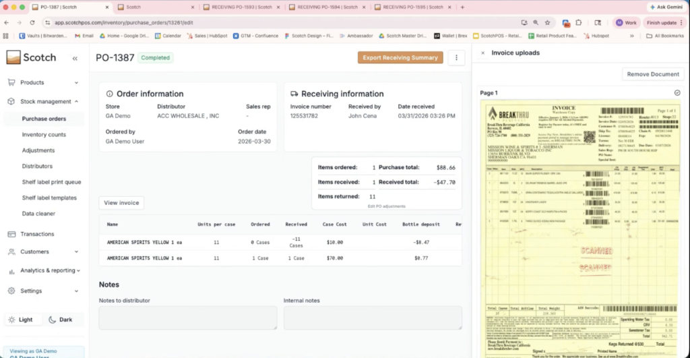Click the $70.00 case cost cell
The height and width of the screenshot is (358, 690).
pos(335,258)
